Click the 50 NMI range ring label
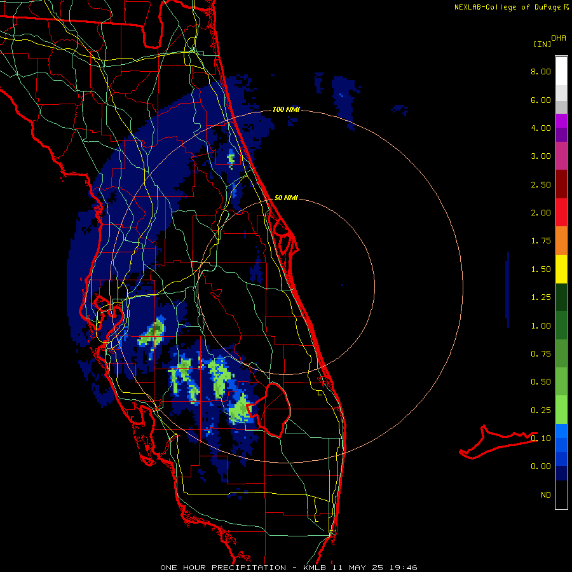Viewport: 572px width, 572px height. 286,198
